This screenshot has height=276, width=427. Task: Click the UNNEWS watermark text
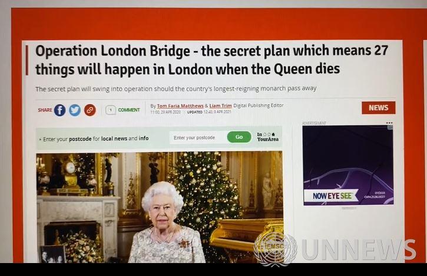(x=359, y=250)
